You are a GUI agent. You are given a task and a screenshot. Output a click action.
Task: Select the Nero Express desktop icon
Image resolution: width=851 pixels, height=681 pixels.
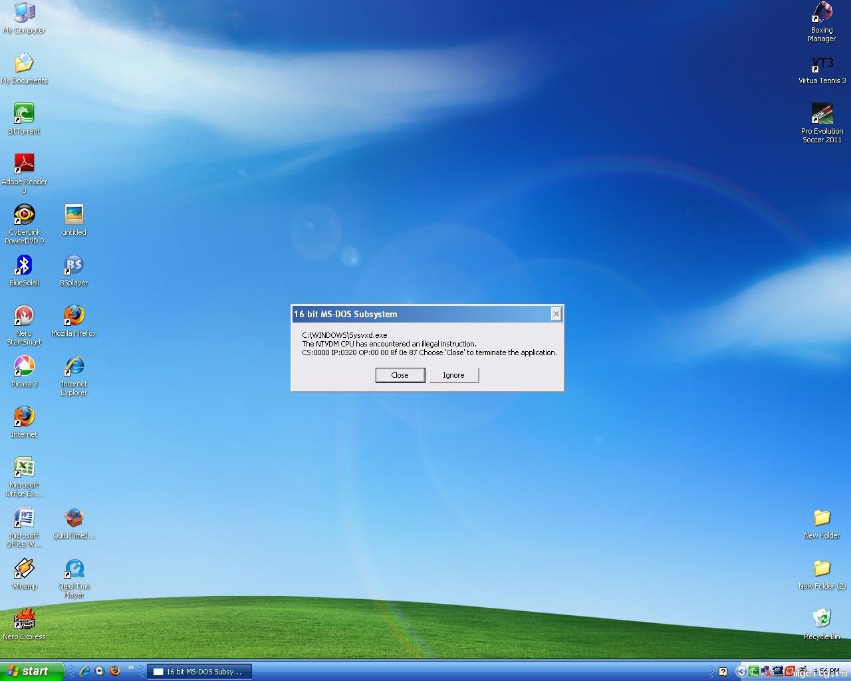pos(24,624)
